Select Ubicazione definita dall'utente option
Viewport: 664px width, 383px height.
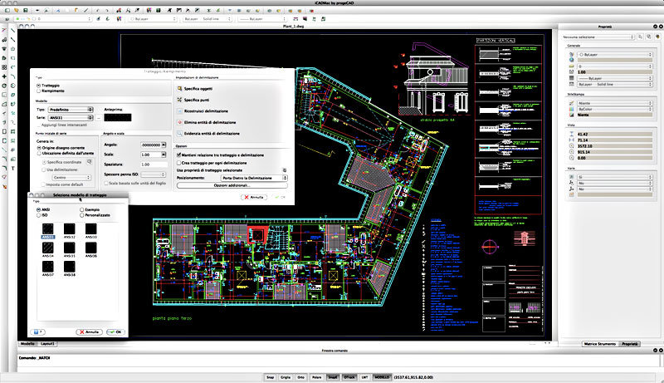point(41,152)
